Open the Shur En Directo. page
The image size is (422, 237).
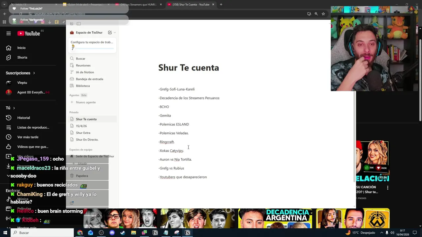click(x=92, y=140)
